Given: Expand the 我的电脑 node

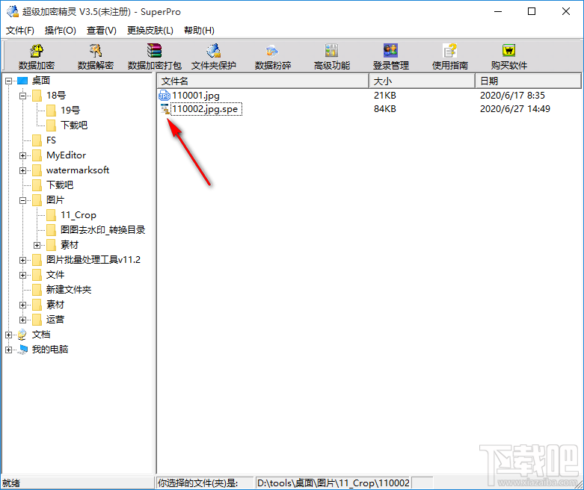Looking at the screenshot, I should click(8, 350).
